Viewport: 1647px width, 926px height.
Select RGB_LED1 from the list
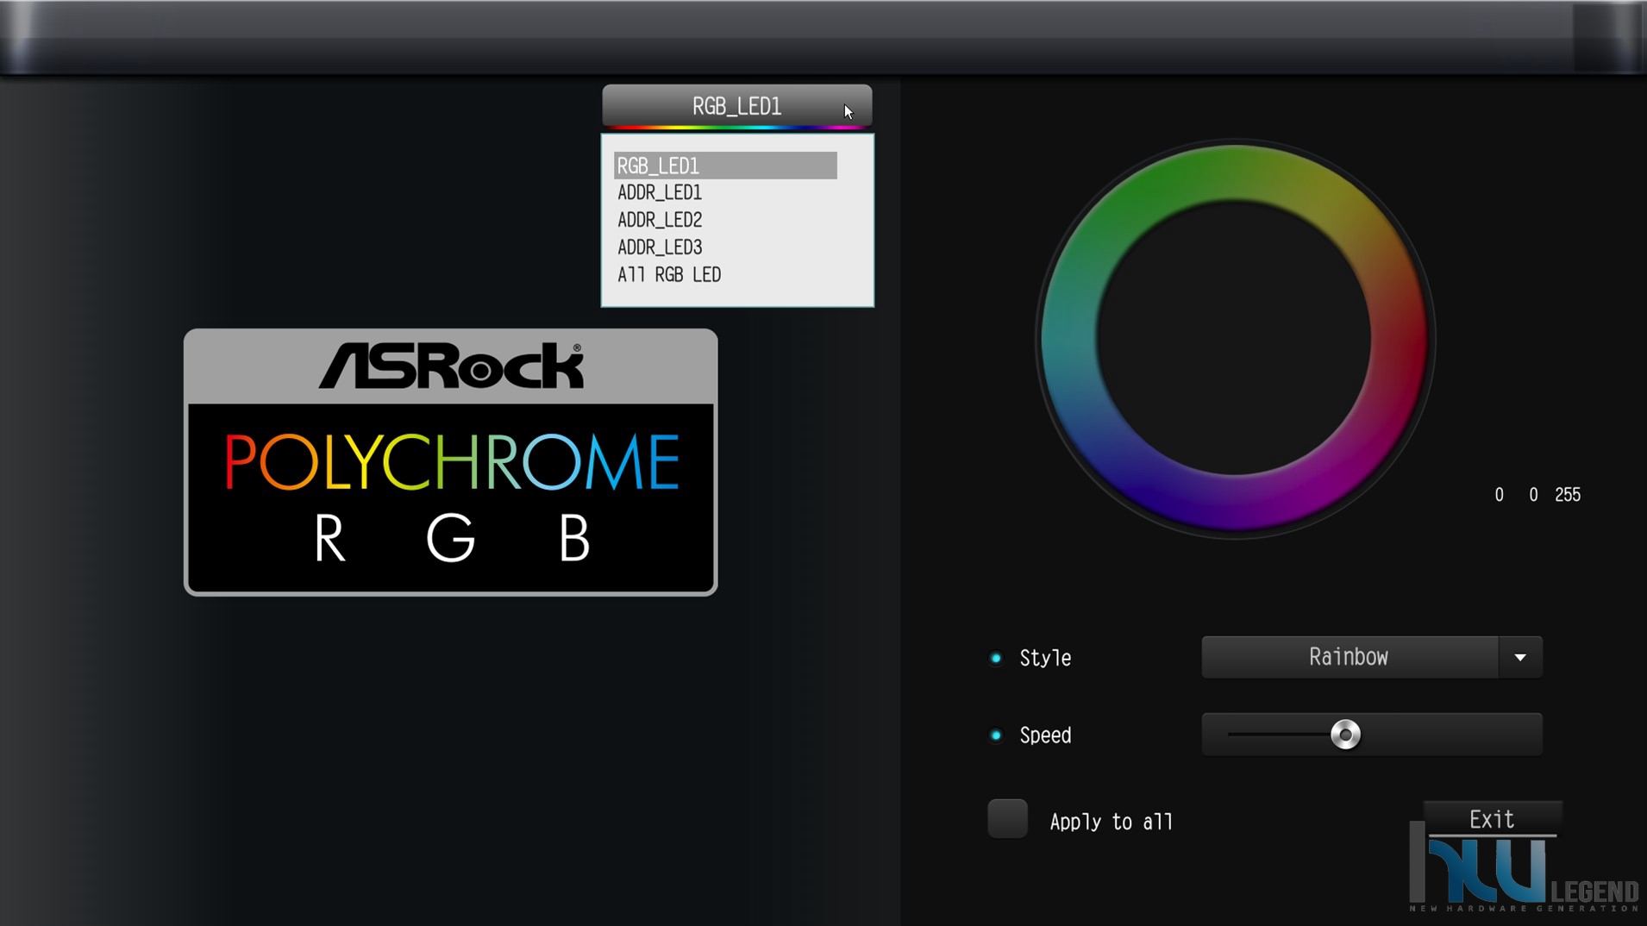[x=725, y=166]
